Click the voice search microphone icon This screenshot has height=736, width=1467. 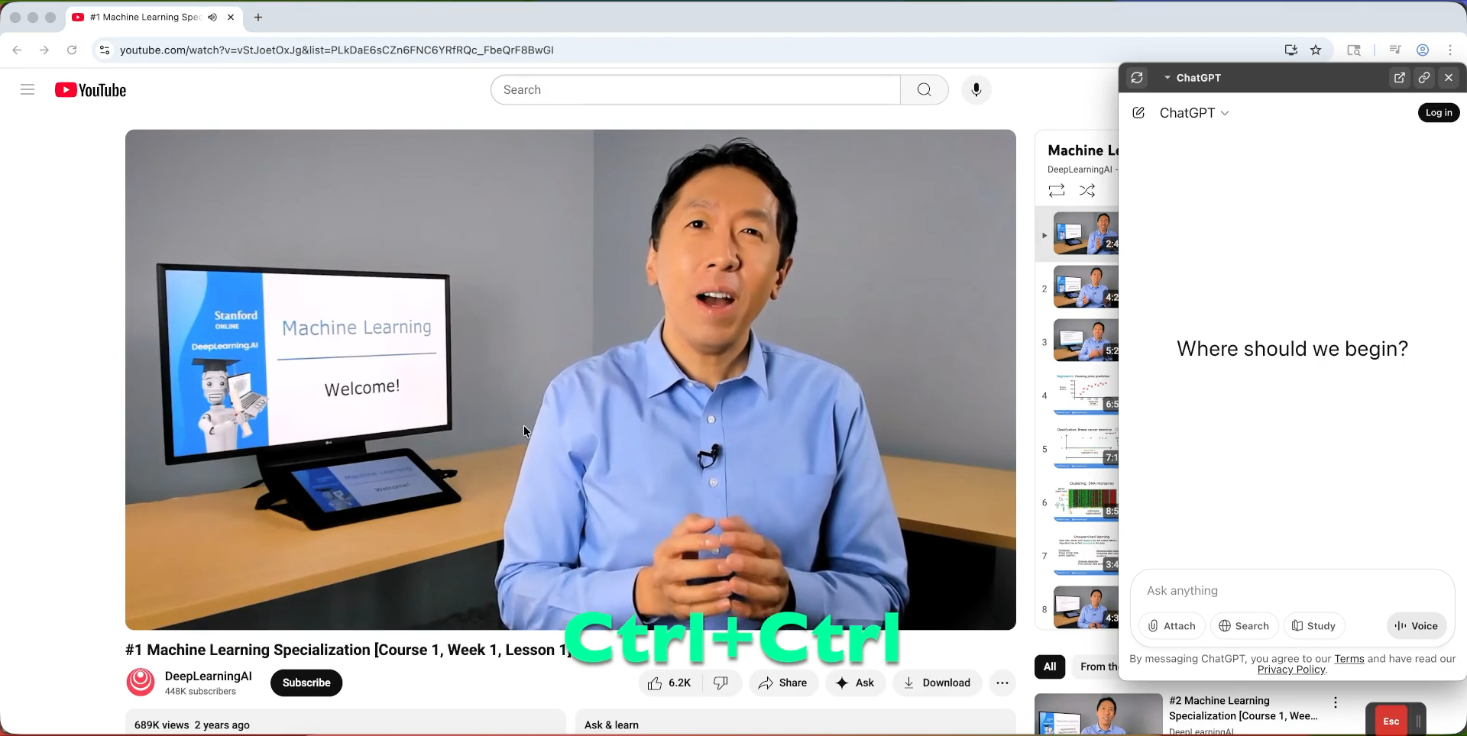tap(976, 90)
